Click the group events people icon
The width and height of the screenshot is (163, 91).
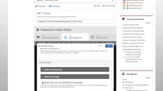click(x=128, y=6)
